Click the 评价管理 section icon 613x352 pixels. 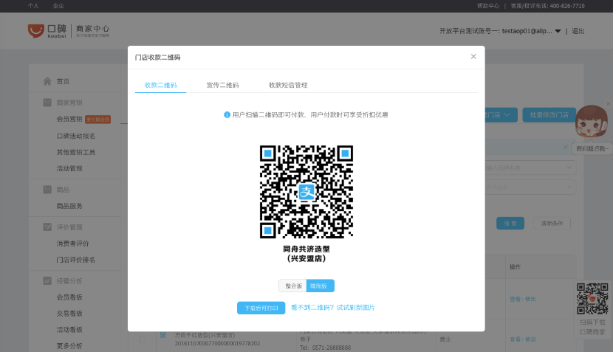47,227
